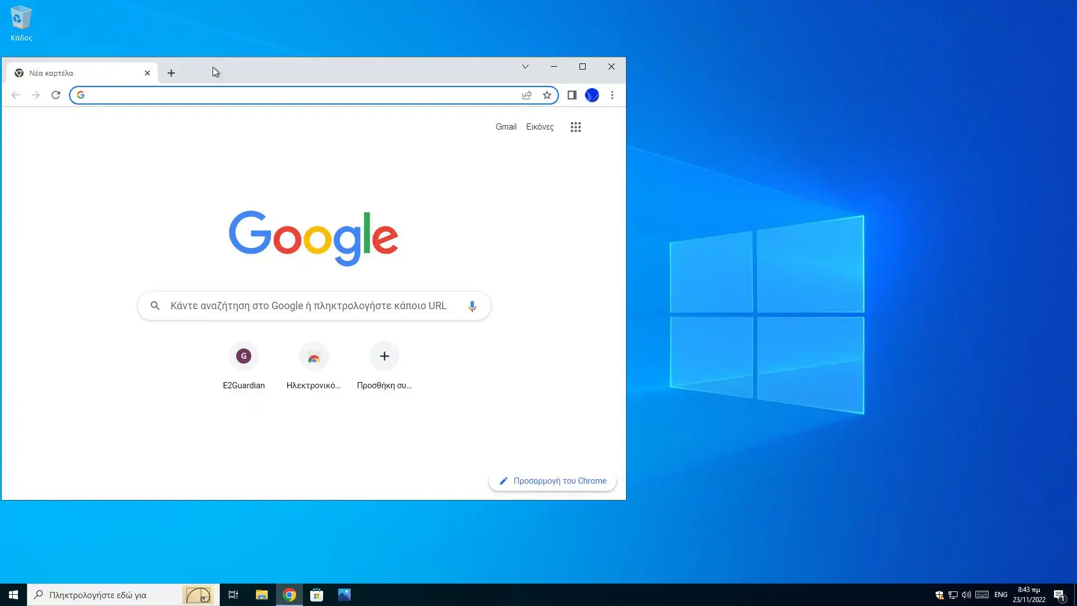Bookmark this tab with star icon
1077x606 pixels.
(x=547, y=95)
